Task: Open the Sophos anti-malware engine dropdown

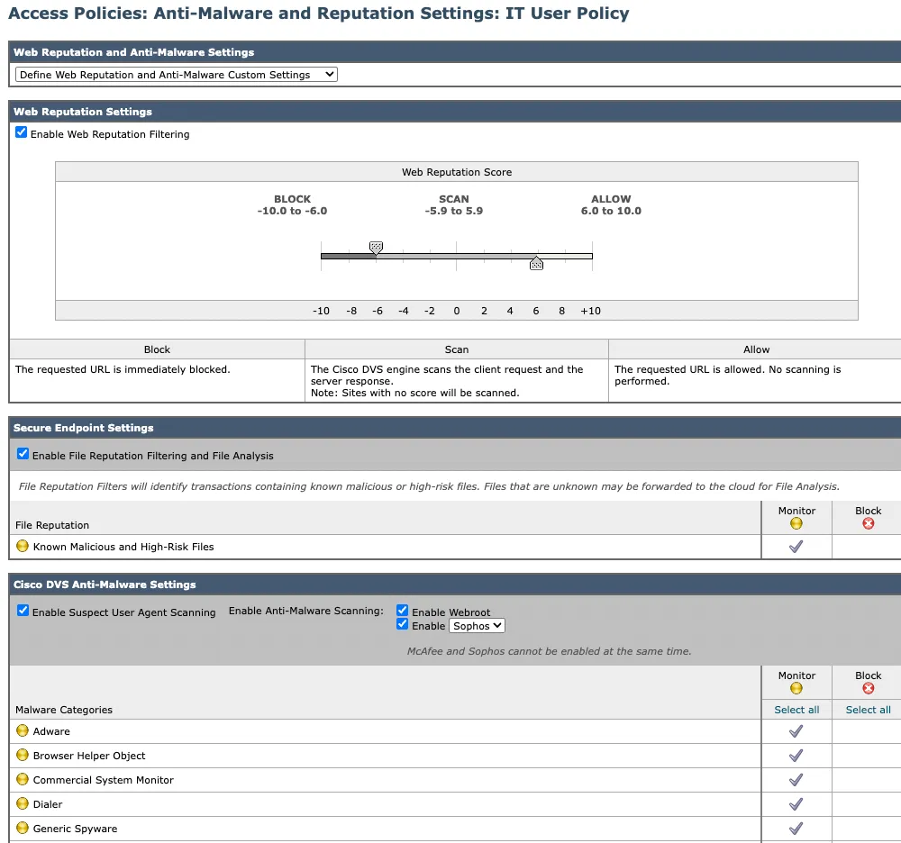Action: coord(478,626)
